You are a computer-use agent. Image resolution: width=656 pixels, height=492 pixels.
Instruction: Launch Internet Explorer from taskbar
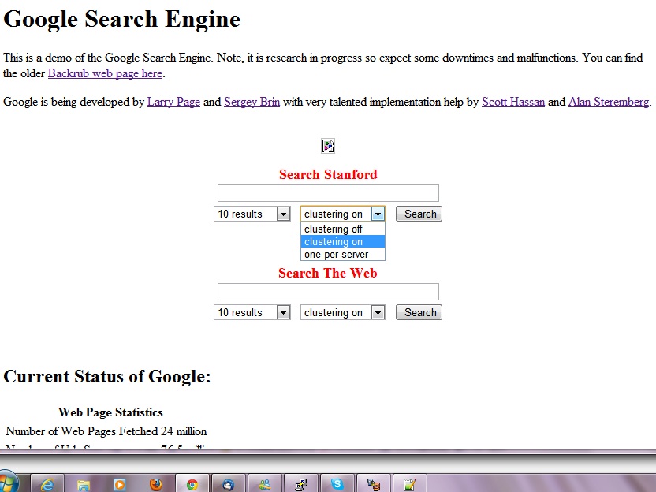pos(47,483)
